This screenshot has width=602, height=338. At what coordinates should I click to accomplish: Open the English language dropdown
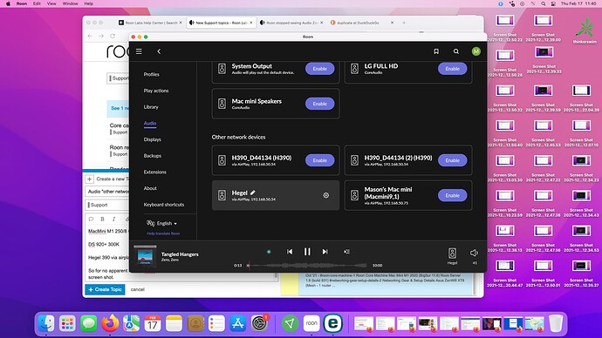click(162, 223)
